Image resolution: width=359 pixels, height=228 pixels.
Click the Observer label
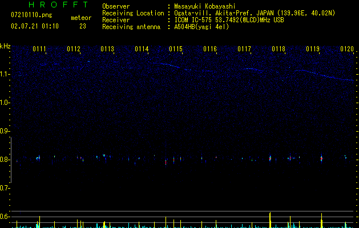pos(116,6)
